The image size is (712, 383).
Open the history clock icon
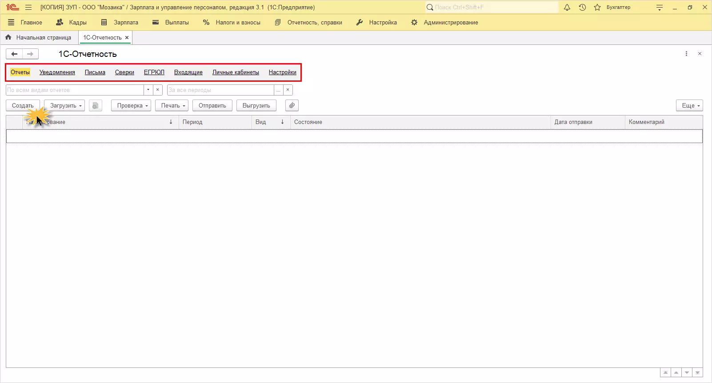click(582, 8)
